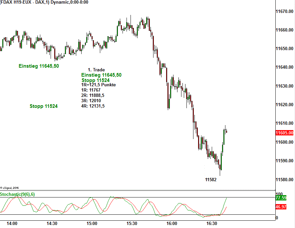
Task: Click the "1R=121,5 Punkte" annotation
Action: tap(99, 85)
